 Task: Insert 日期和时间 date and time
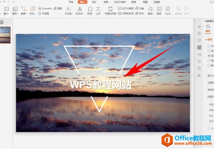[x=126, y=13]
